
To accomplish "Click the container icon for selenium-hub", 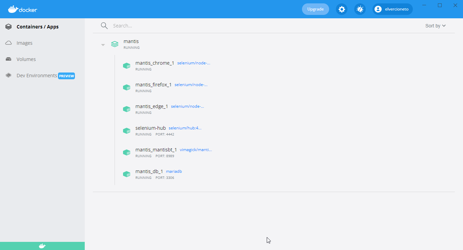I will [127, 131].
